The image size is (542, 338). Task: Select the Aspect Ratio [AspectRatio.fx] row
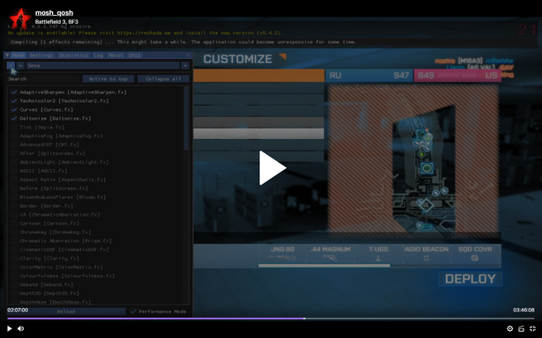pos(63,180)
